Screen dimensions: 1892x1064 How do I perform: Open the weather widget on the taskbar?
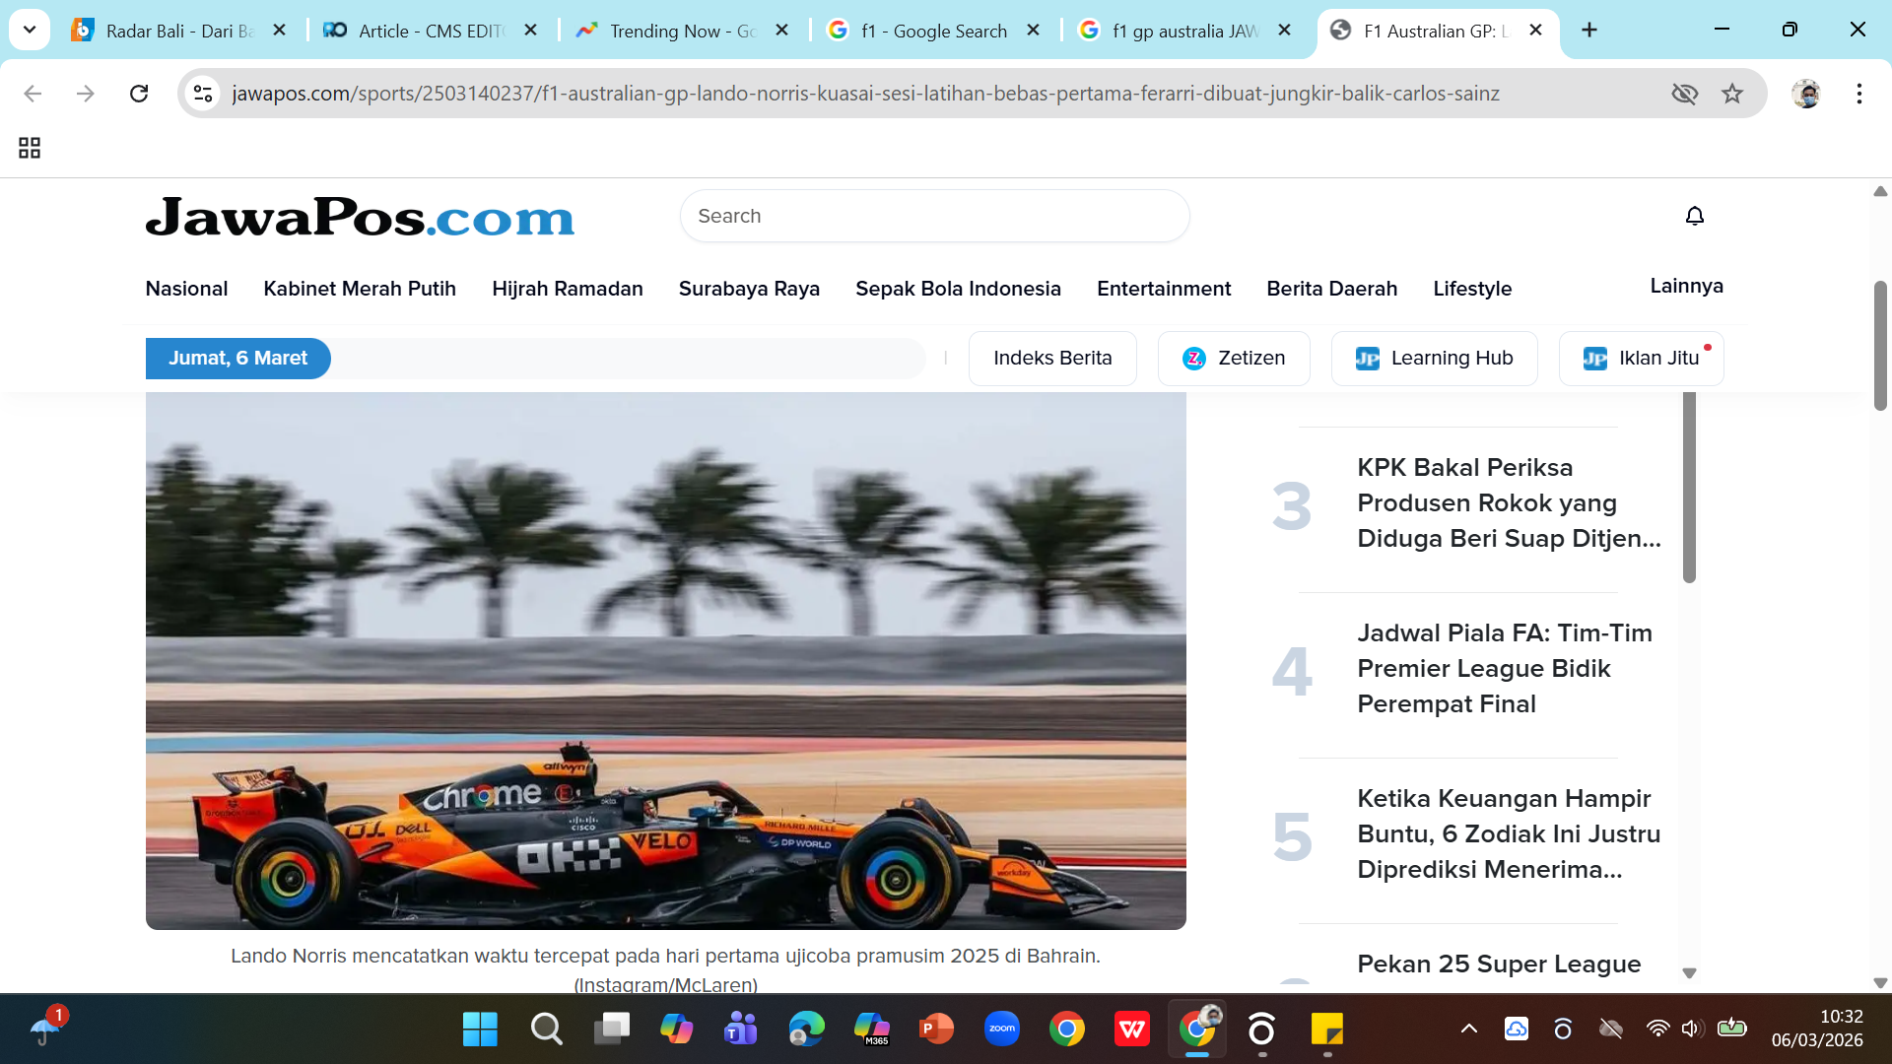(46, 1027)
